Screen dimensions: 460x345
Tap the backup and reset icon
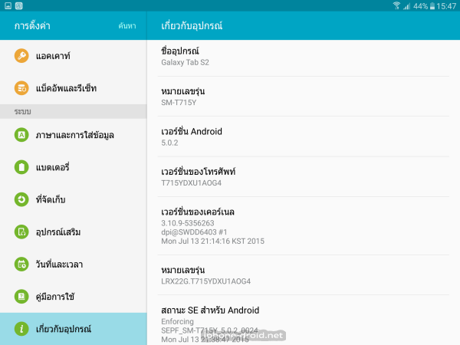pyautogui.click(x=21, y=88)
